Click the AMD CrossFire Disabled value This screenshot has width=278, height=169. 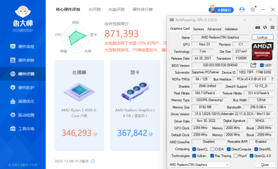pos(208,142)
